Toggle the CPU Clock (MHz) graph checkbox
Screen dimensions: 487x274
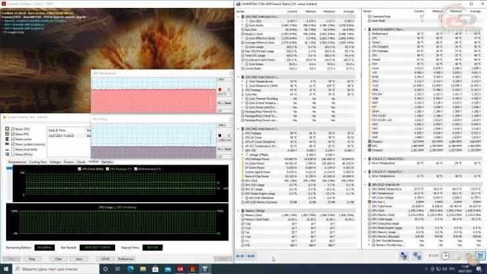(x=80, y=169)
